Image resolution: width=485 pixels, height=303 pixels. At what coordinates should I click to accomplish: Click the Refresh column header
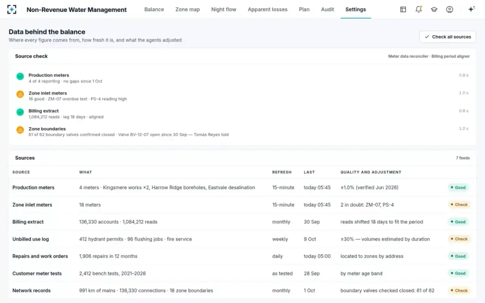pos(282,172)
